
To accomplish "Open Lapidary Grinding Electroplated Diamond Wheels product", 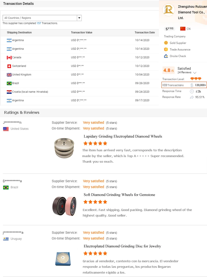I will coord(123,136).
